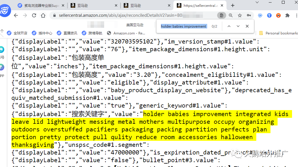Go back to previous page
298x167 pixels.
pos(16,15)
